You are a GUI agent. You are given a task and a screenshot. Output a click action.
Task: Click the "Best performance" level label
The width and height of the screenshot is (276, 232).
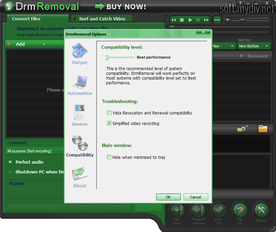(x=154, y=57)
